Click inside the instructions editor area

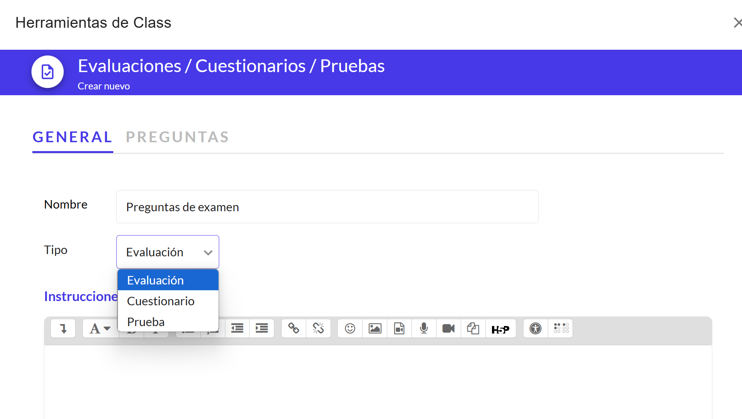point(378,382)
